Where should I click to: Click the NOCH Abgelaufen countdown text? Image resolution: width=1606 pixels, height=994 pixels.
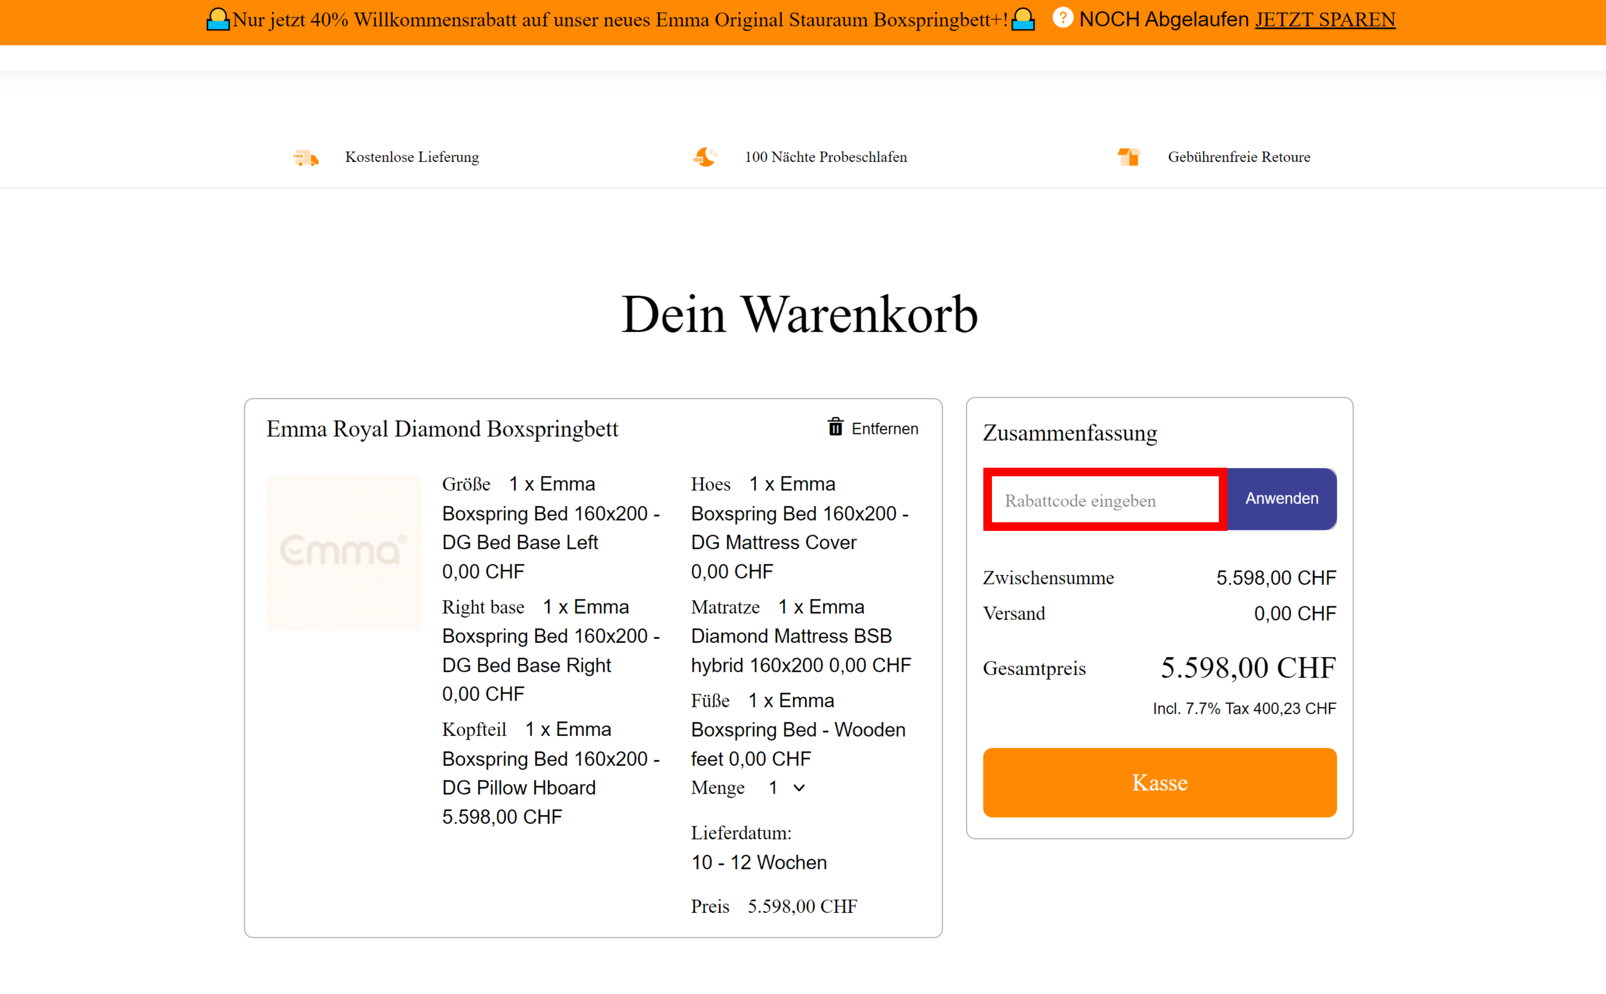pyautogui.click(x=1164, y=20)
